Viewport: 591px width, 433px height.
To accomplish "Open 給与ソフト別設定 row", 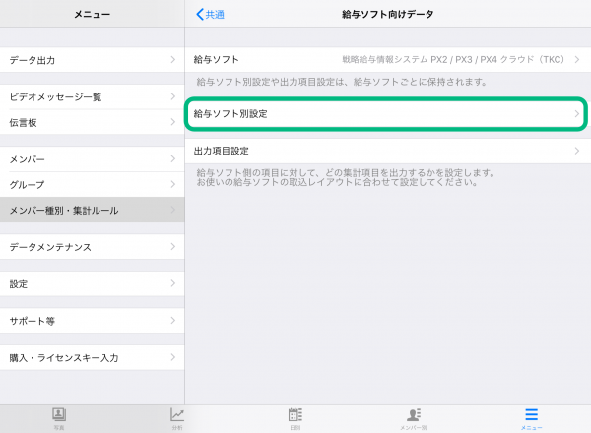I will [386, 114].
